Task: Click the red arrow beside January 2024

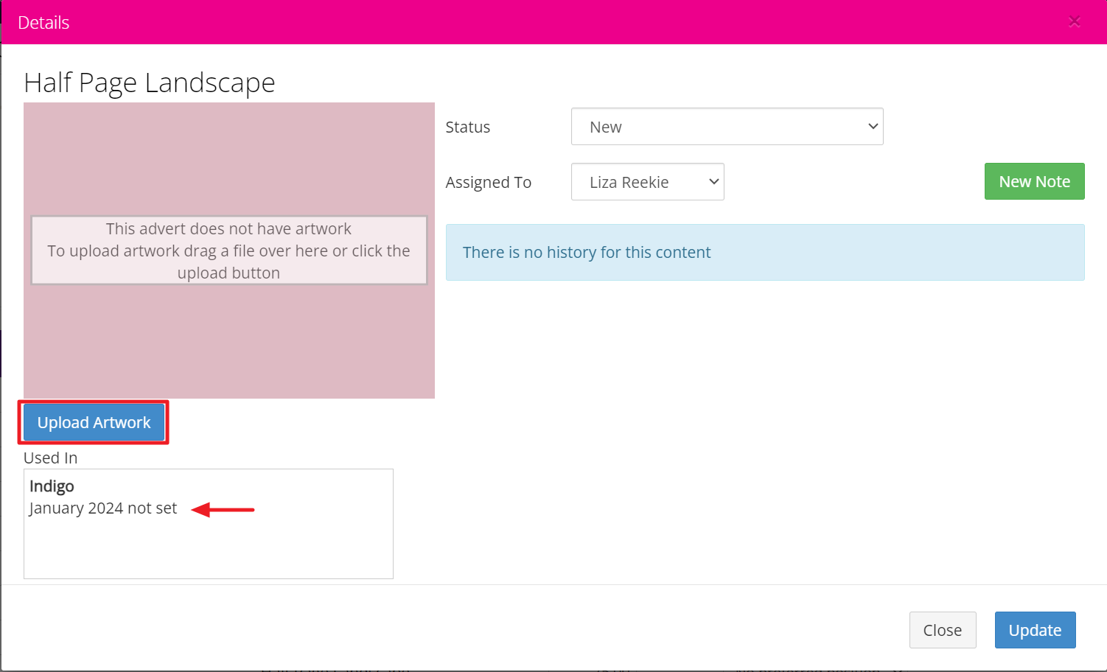Action: 223,509
